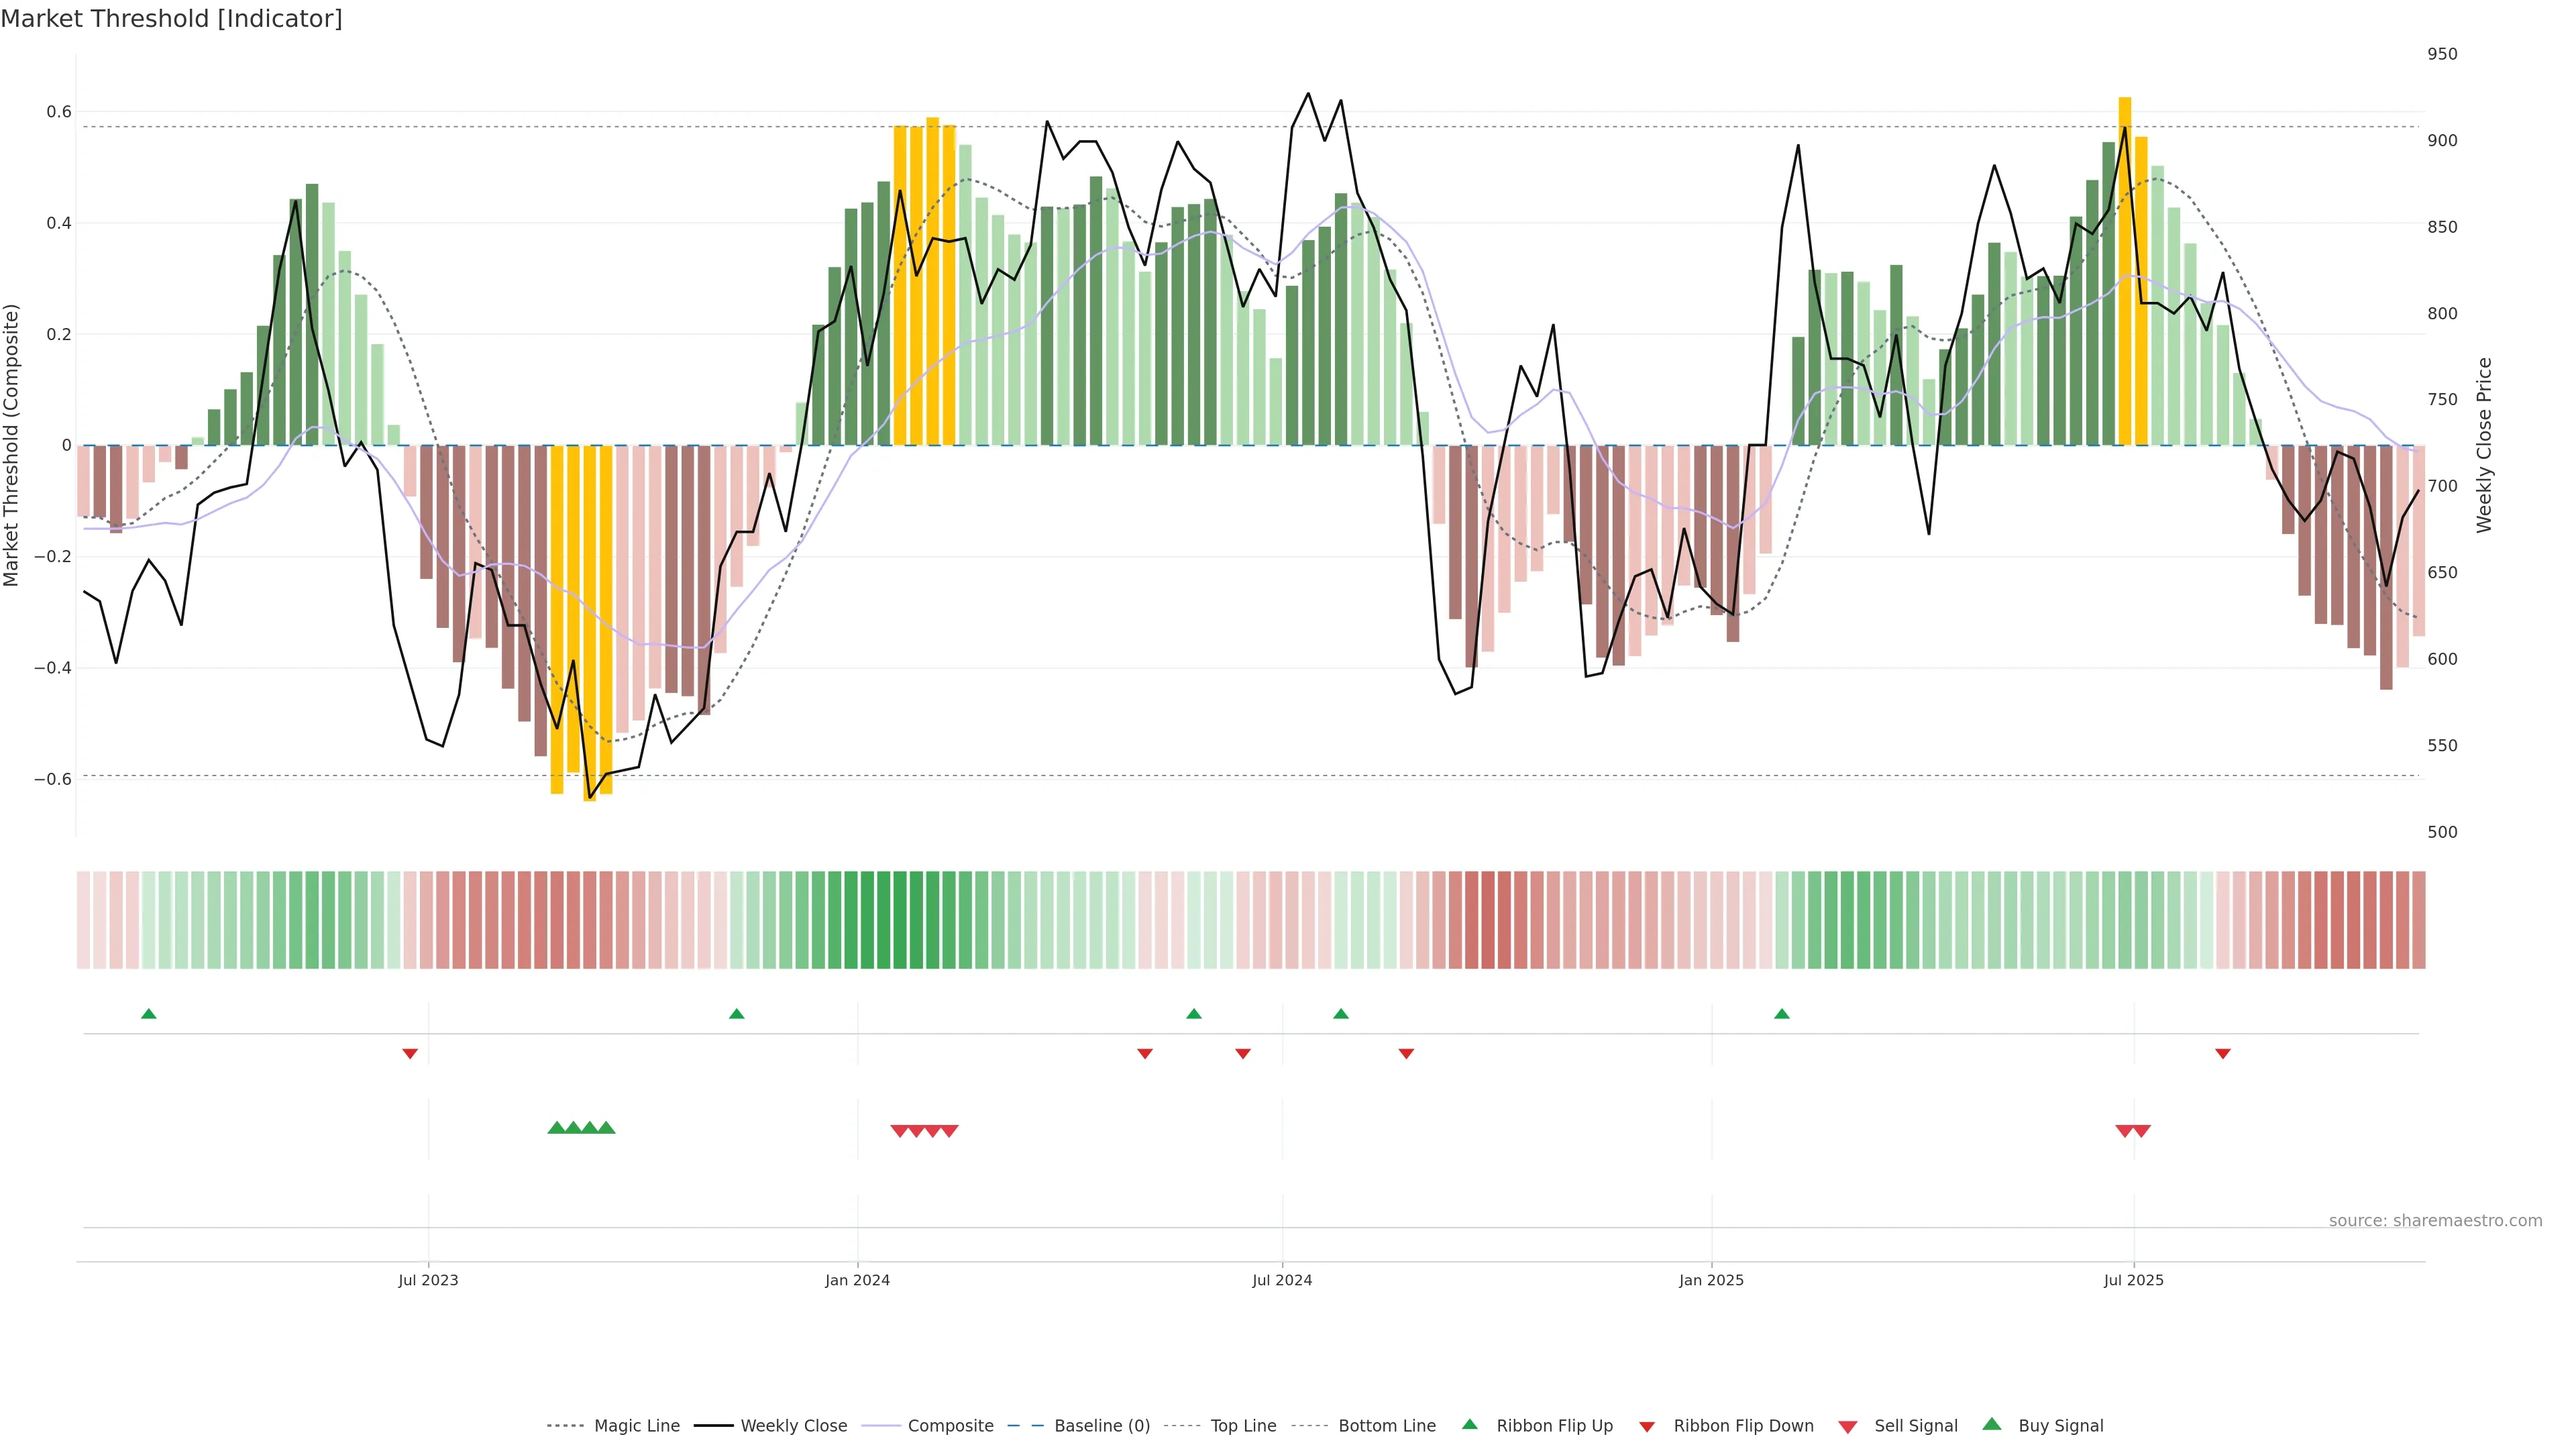Click the Buy Signal legend marker
Viewport: 2576px width, 1449px height.
pos(1992,1424)
